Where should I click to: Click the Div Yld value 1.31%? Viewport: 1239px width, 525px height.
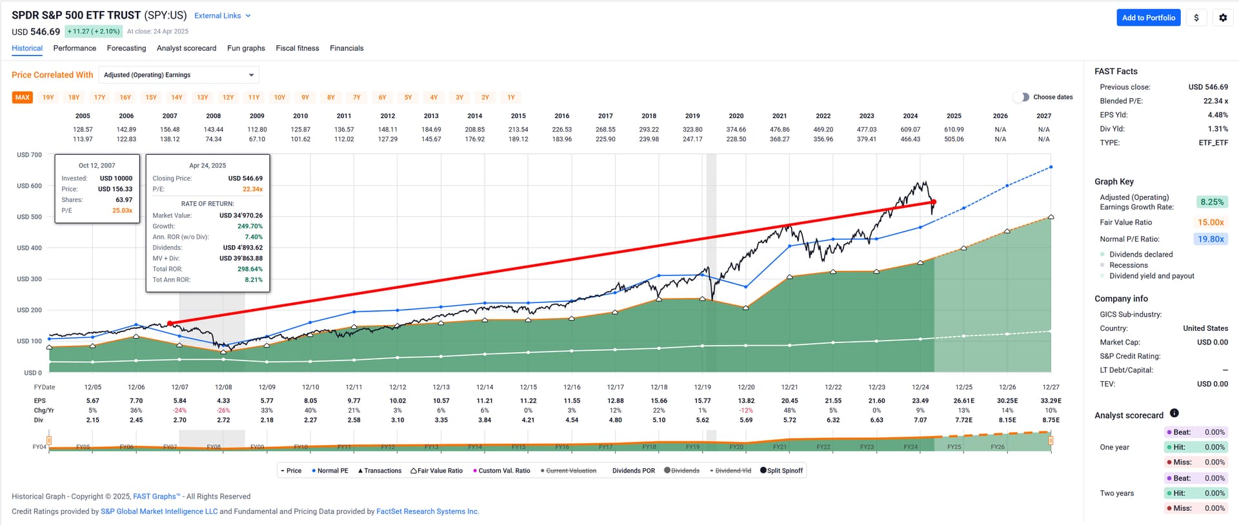[1218, 129]
